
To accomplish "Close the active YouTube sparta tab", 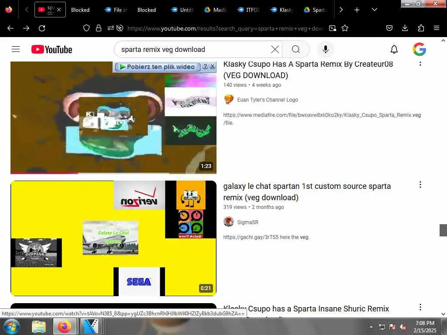I will pyautogui.click(x=59, y=10).
